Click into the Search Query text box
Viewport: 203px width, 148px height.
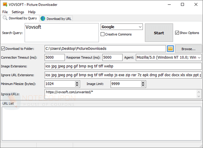click(62, 33)
